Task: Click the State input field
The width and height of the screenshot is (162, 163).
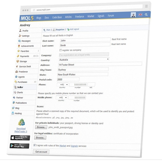Action: click(83, 74)
